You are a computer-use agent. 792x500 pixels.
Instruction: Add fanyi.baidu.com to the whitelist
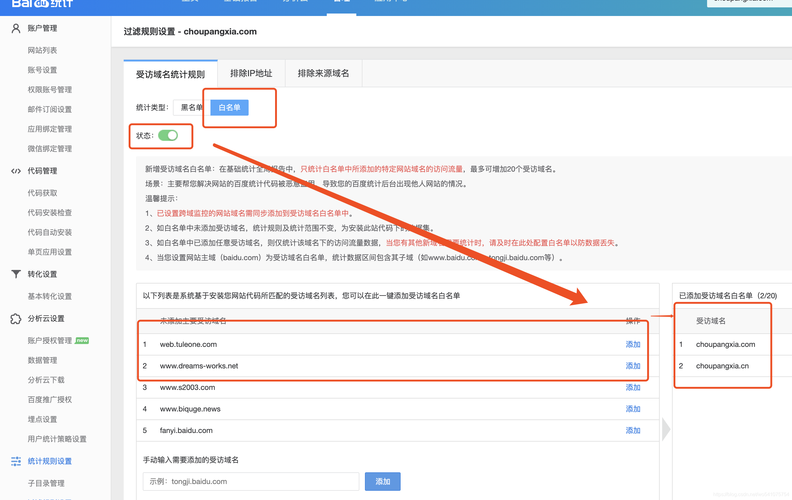(x=633, y=430)
